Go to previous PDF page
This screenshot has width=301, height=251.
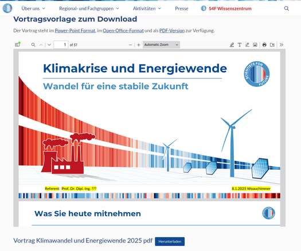(41, 45)
